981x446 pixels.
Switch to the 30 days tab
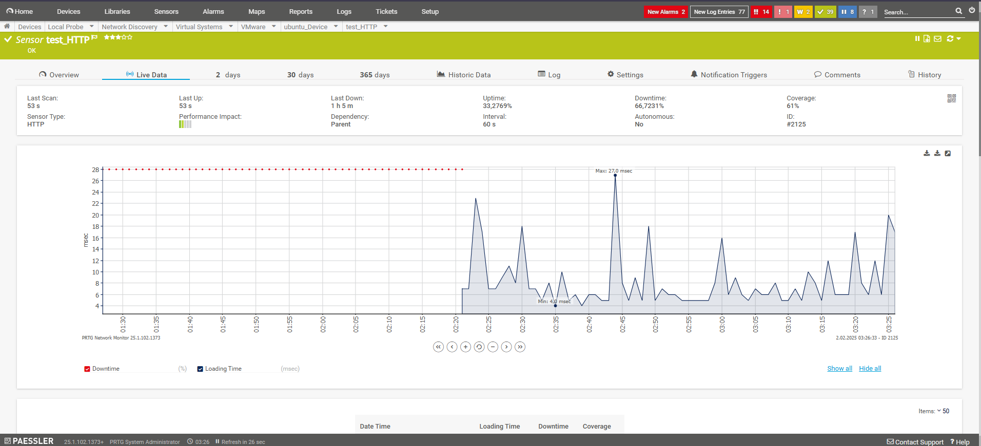point(300,75)
